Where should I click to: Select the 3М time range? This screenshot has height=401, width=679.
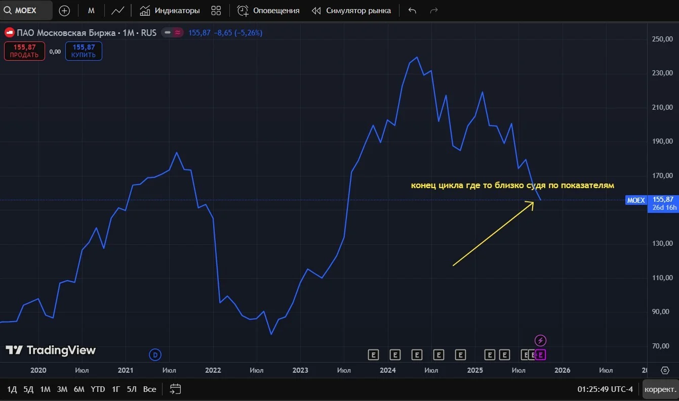pyautogui.click(x=62, y=389)
